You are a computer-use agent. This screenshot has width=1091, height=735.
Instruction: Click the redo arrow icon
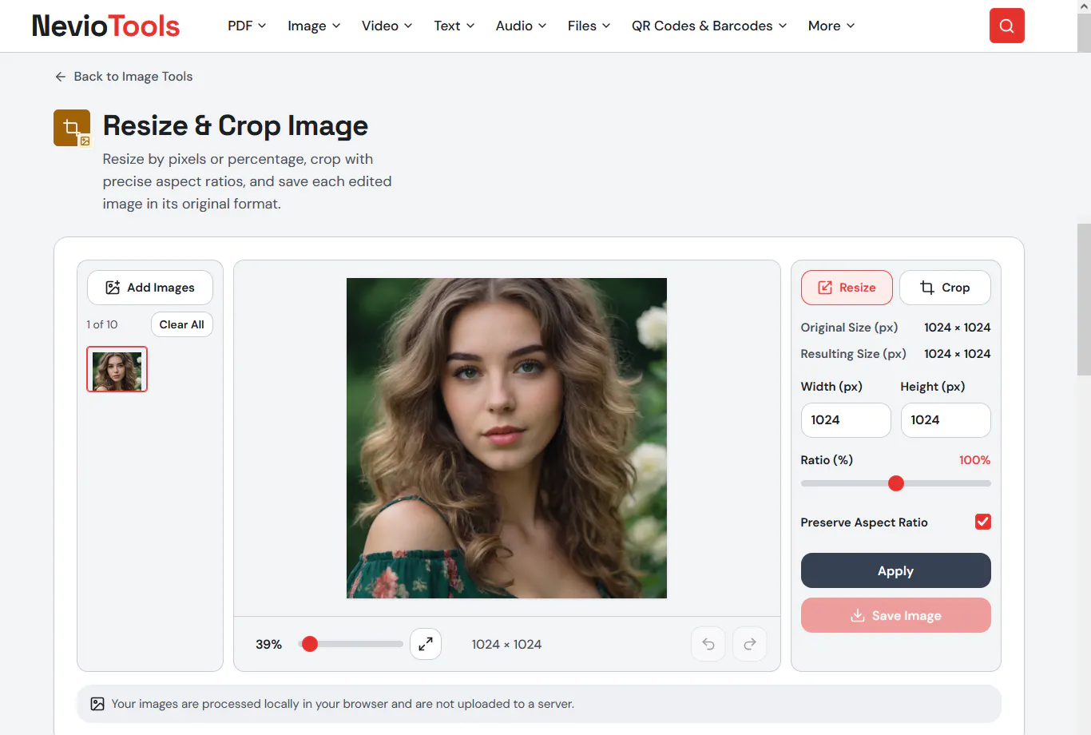click(x=750, y=644)
